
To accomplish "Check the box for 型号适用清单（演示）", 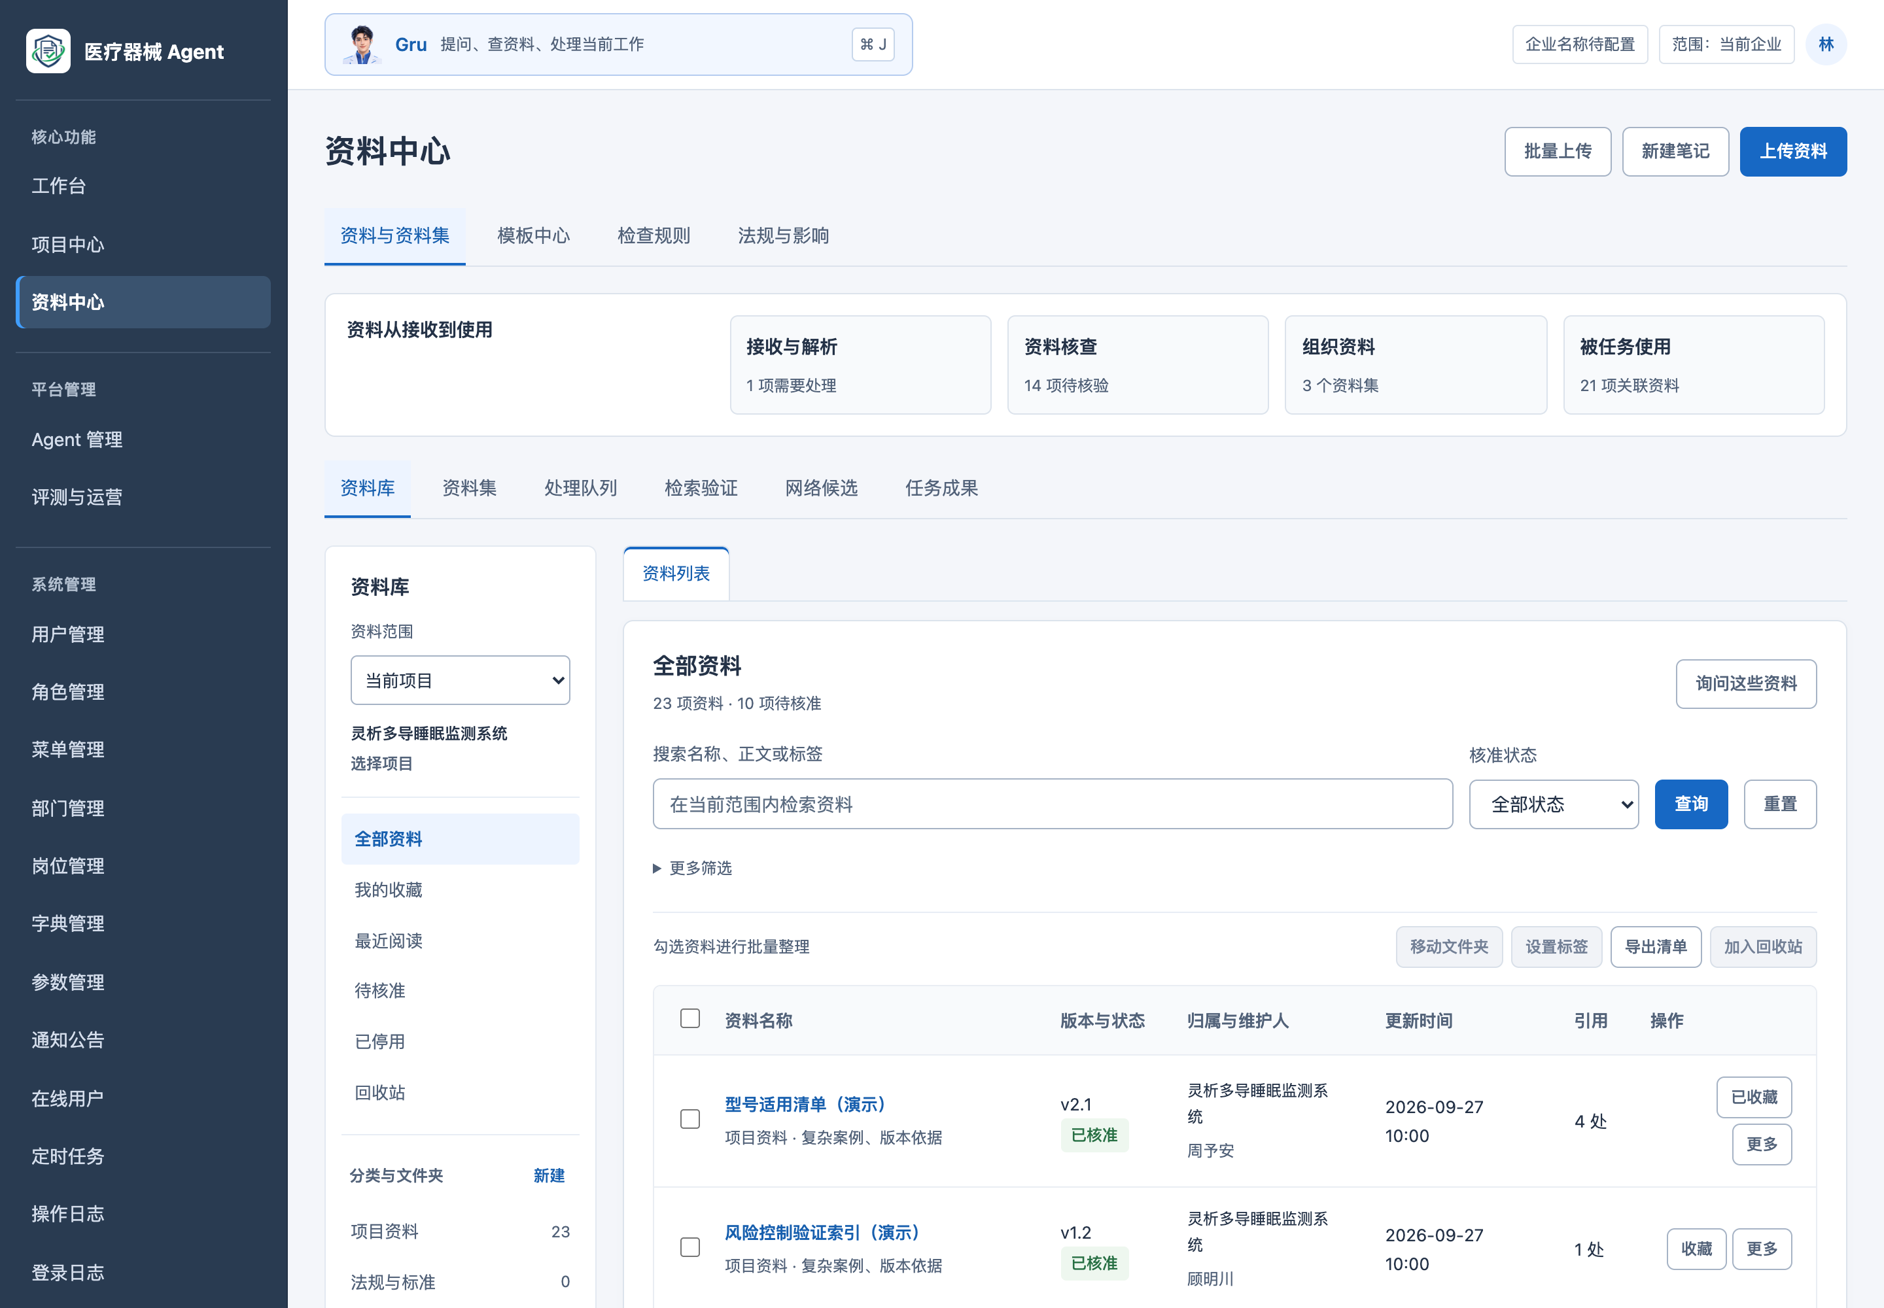I will click(689, 1119).
